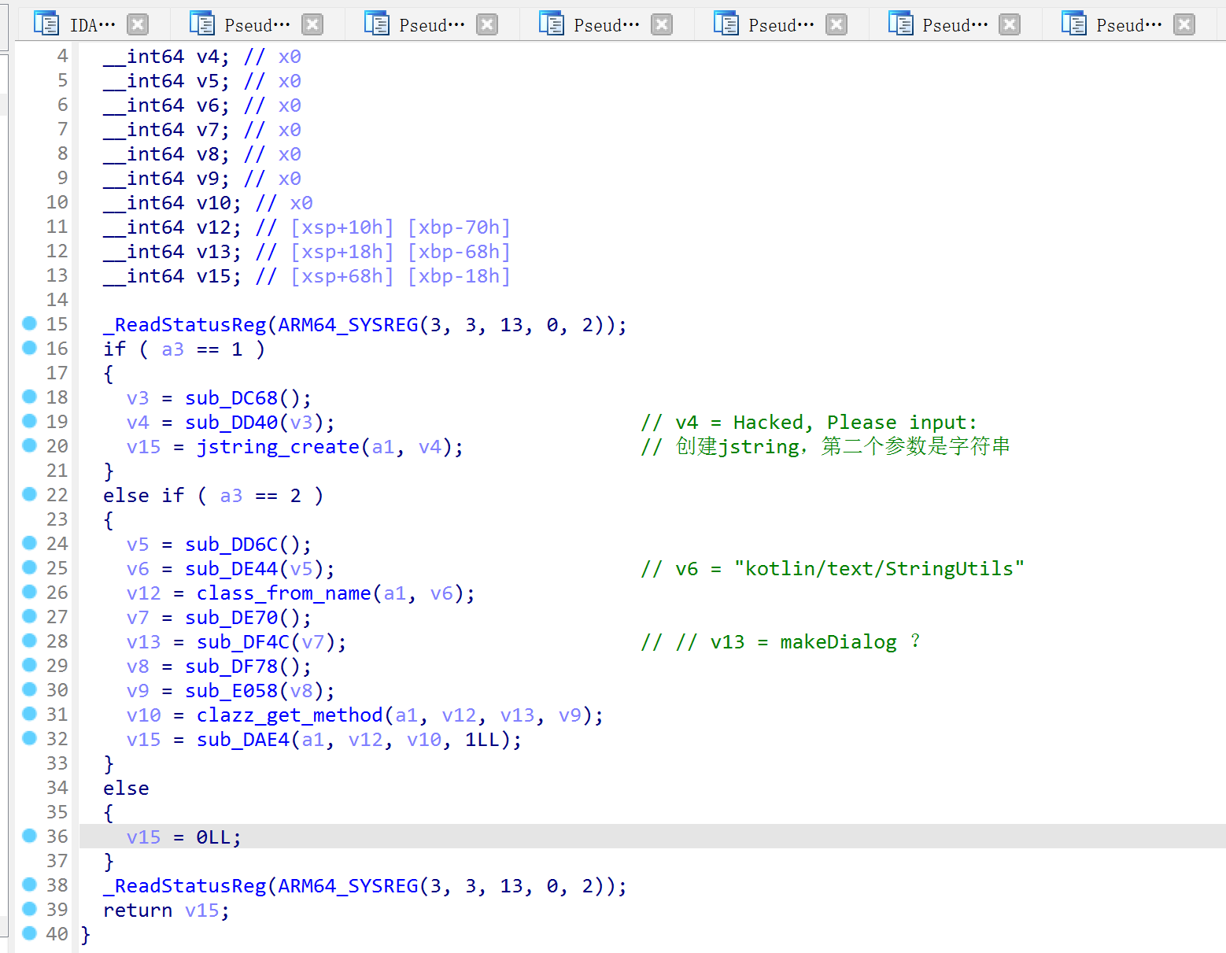Select the class_from_name function call
The image size is (1226, 953).
[x=283, y=593]
